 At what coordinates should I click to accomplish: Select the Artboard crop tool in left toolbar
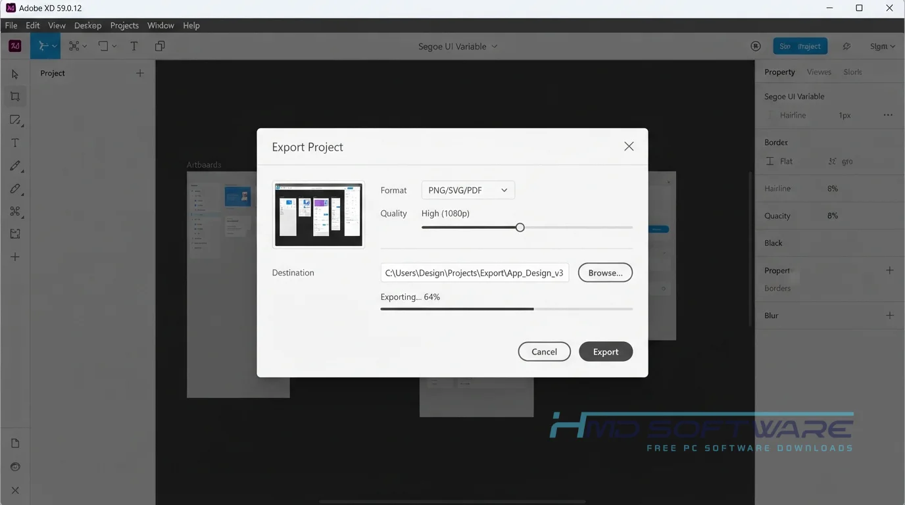click(15, 97)
